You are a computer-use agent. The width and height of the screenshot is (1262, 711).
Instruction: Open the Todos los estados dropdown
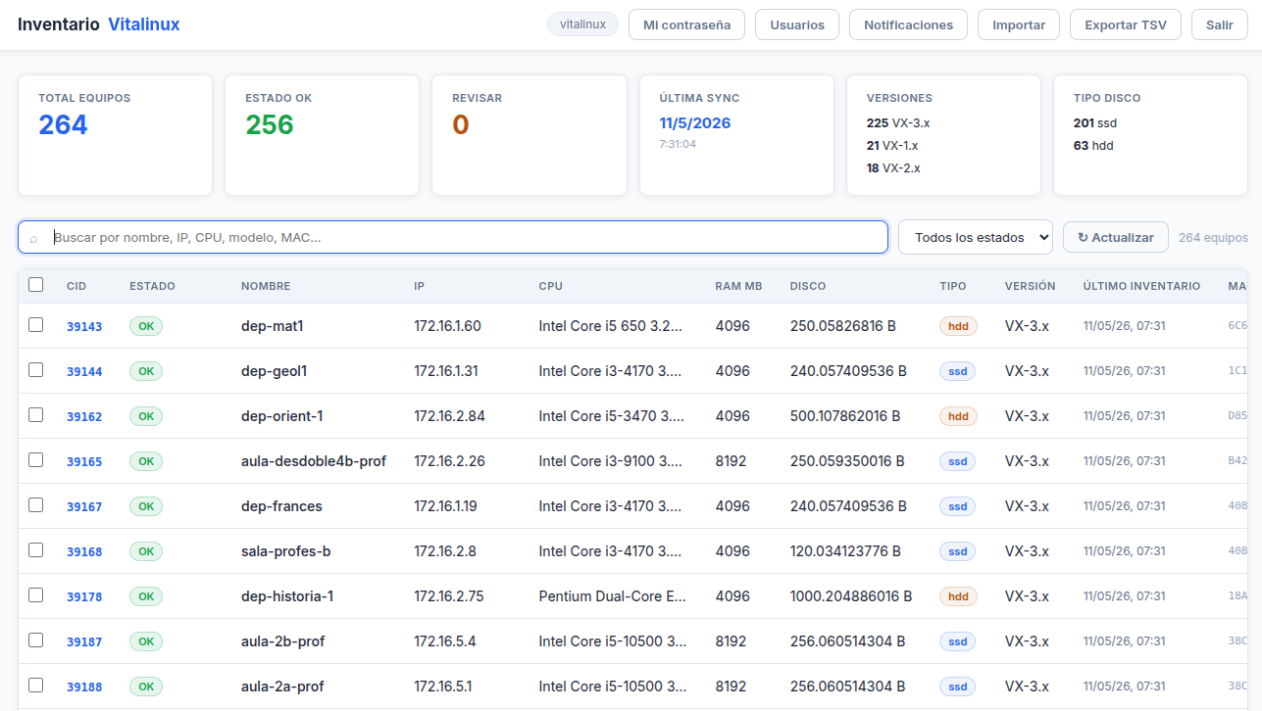[x=975, y=237]
